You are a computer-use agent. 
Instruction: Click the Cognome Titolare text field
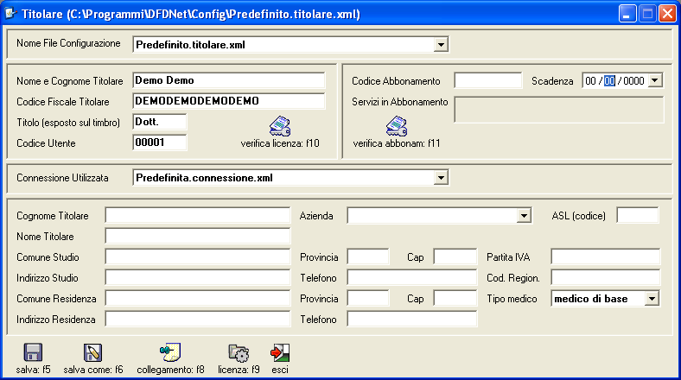198,216
